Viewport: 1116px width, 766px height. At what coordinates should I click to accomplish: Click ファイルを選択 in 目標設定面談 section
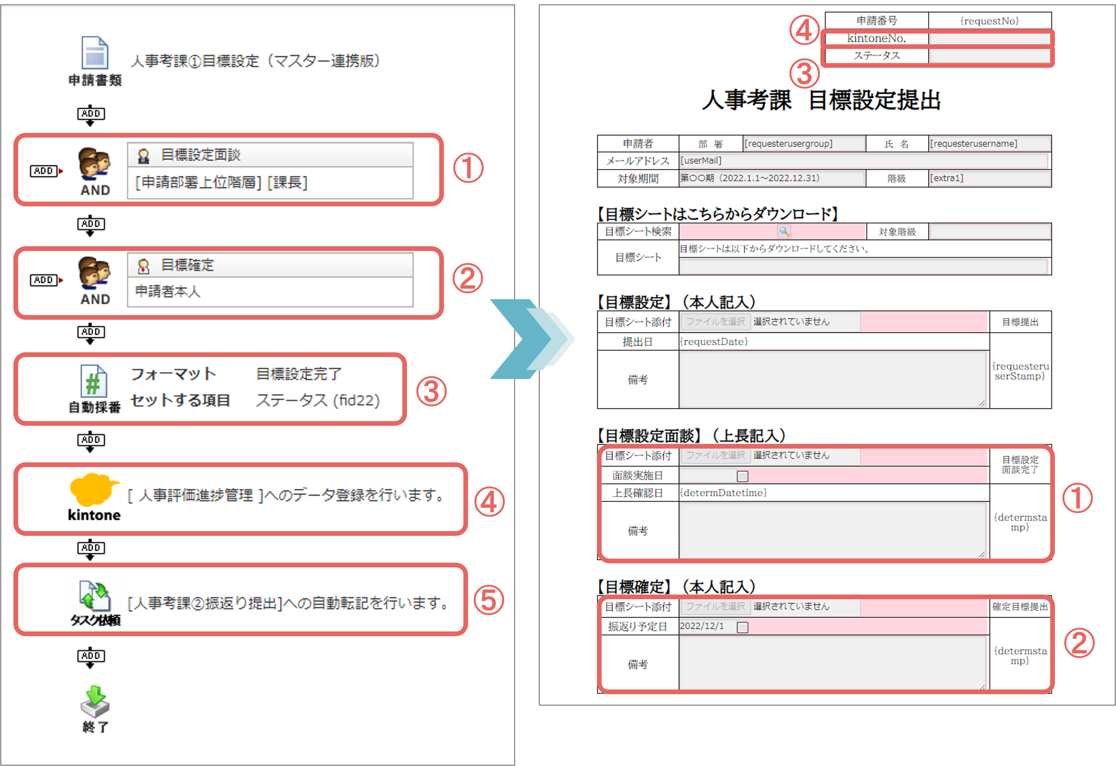pyautogui.click(x=715, y=455)
